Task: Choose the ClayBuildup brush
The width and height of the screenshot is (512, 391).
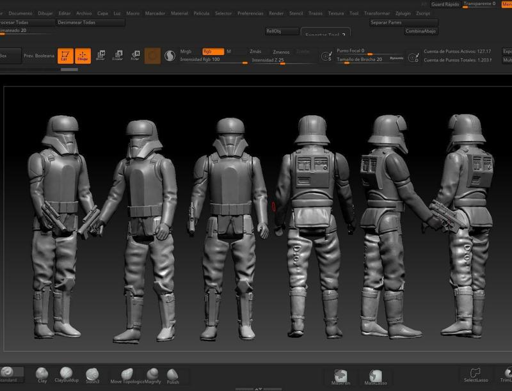Action: click(67, 374)
